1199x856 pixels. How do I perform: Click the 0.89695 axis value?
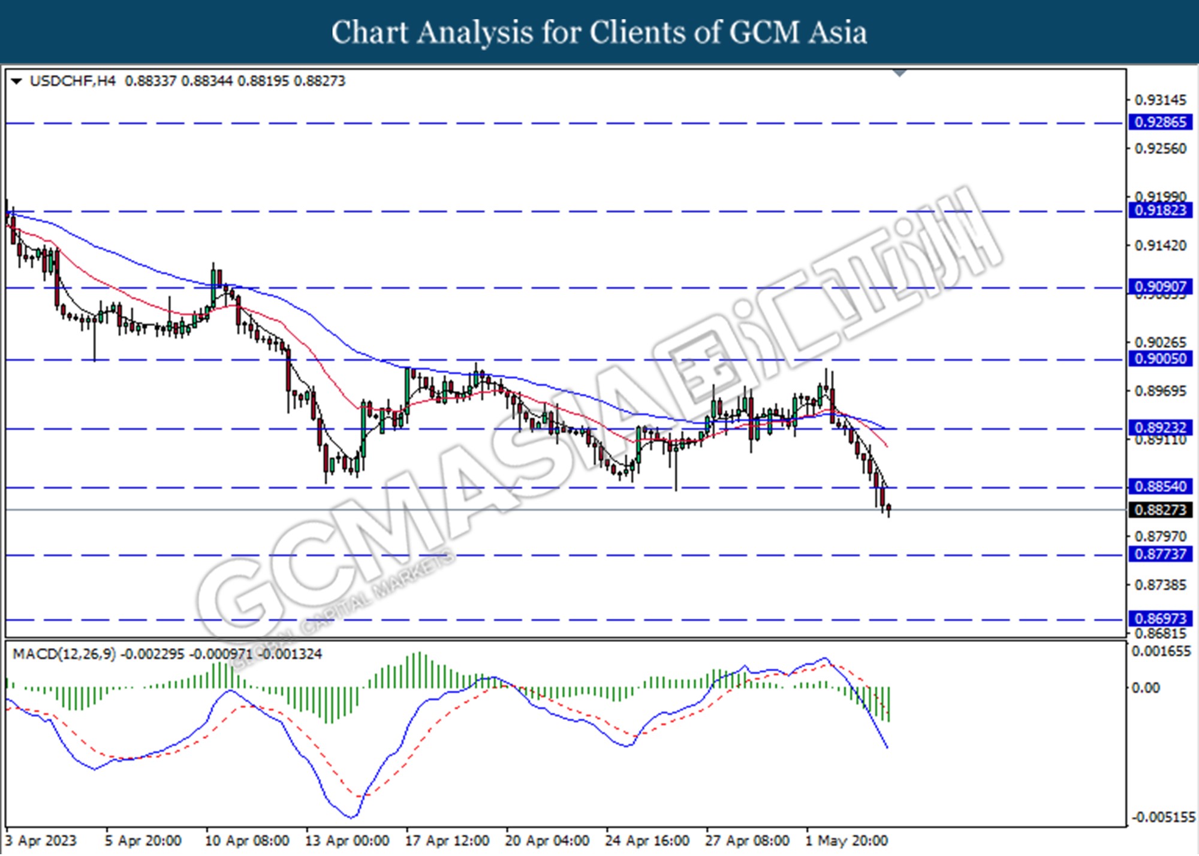coord(1161,391)
